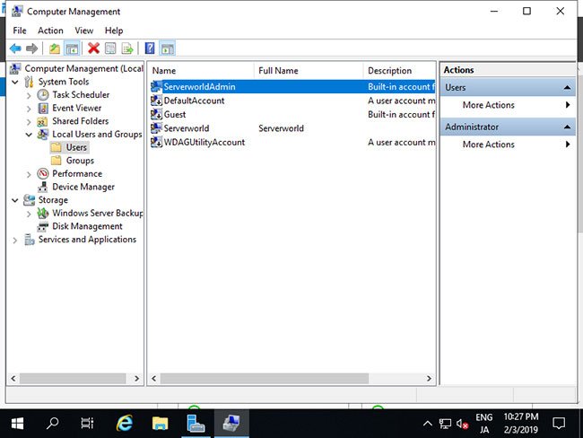Image resolution: width=583 pixels, height=438 pixels.
Task: Open Internet Explorer from the taskbar
Action: click(124, 424)
